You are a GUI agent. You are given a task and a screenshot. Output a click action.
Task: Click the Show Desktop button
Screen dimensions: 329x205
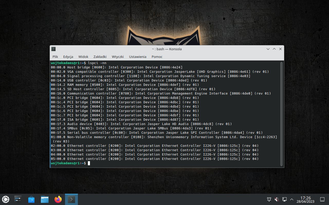(x=322, y=199)
